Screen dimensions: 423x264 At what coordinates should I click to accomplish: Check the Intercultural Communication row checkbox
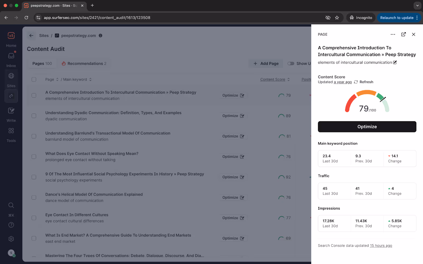[34, 95]
